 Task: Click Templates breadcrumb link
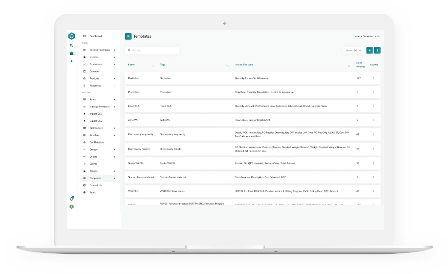click(368, 36)
